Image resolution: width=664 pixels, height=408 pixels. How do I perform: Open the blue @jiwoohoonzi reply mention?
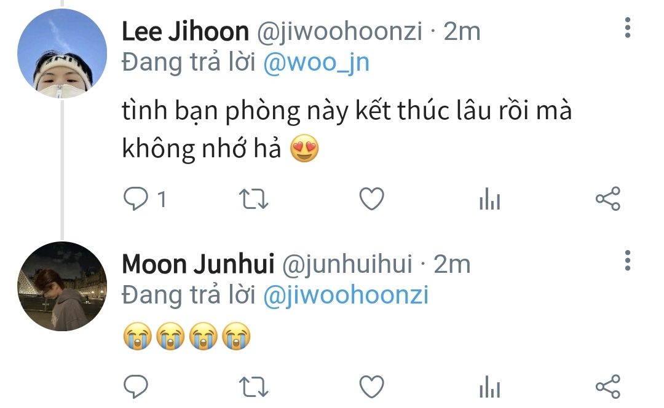point(346,295)
